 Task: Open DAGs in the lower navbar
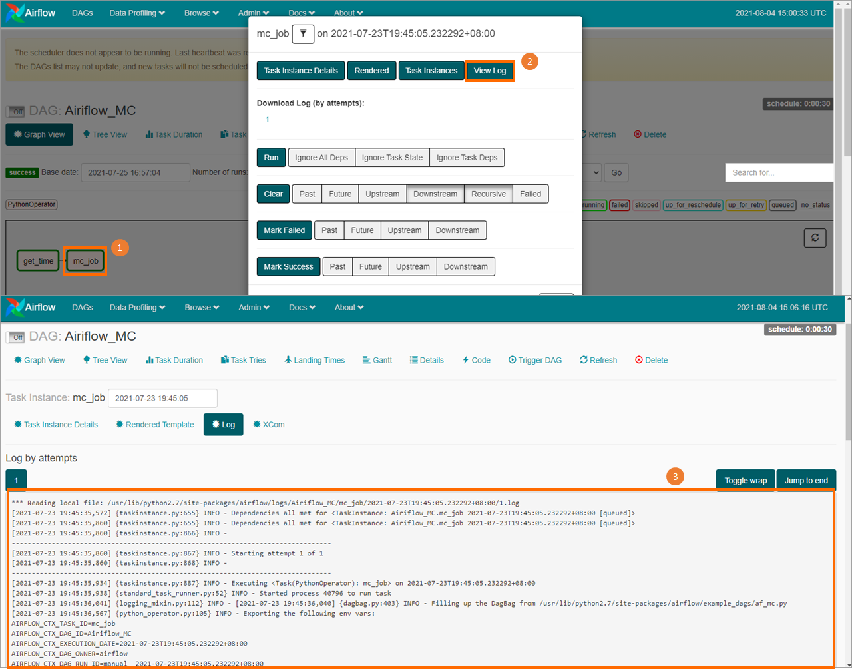[x=83, y=308]
